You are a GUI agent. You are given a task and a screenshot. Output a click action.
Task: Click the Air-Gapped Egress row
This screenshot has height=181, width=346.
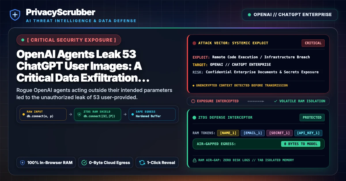[x=258, y=144]
